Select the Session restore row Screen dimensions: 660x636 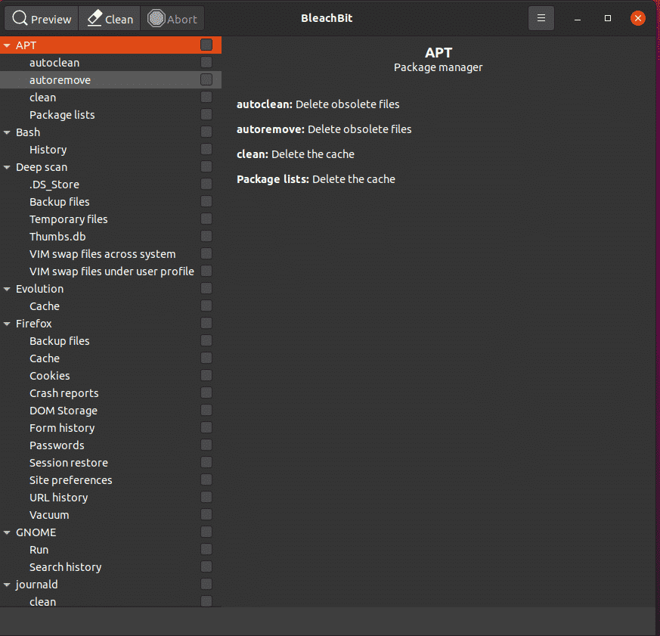[110, 463]
